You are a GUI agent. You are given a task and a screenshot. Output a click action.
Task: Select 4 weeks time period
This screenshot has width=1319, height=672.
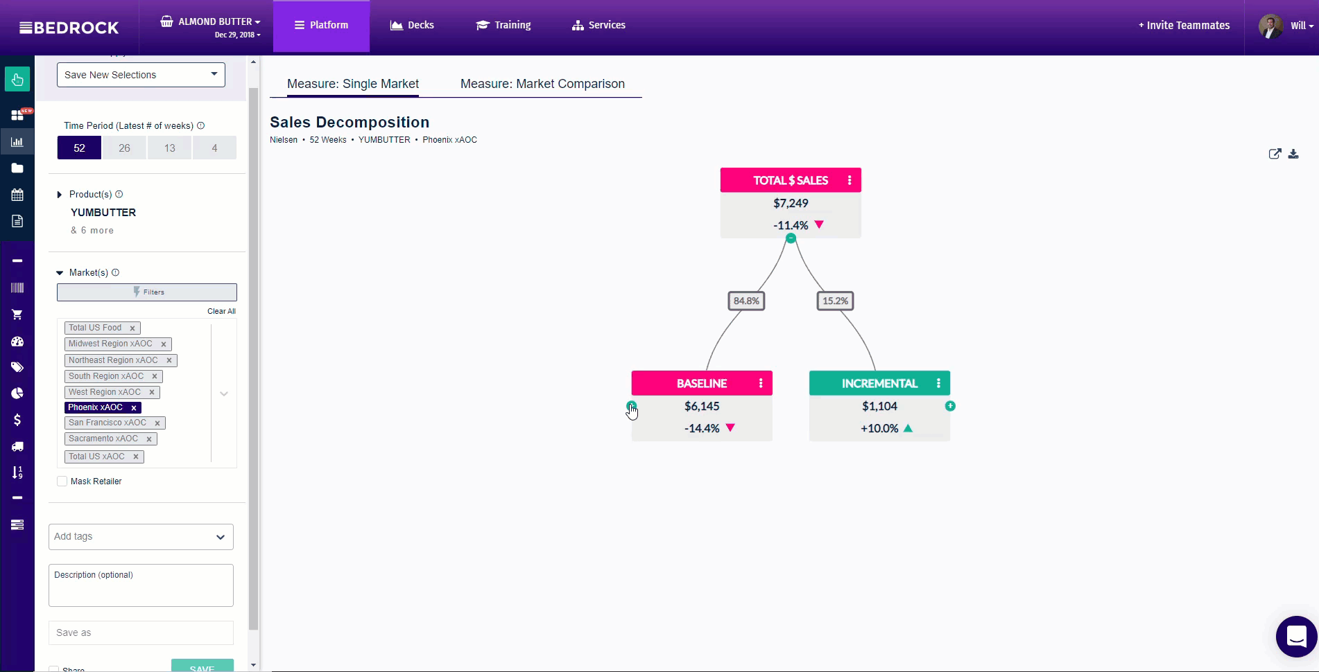click(x=214, y=148)
